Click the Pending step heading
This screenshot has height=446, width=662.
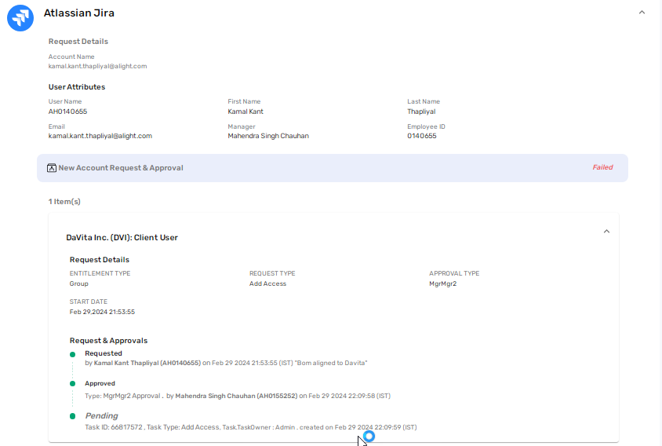pos(102,416)
